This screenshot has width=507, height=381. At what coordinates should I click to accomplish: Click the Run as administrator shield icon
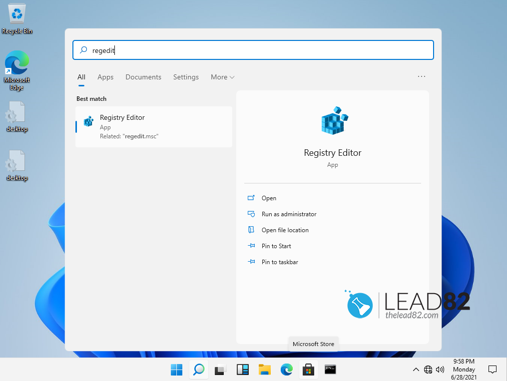point(251,214)
